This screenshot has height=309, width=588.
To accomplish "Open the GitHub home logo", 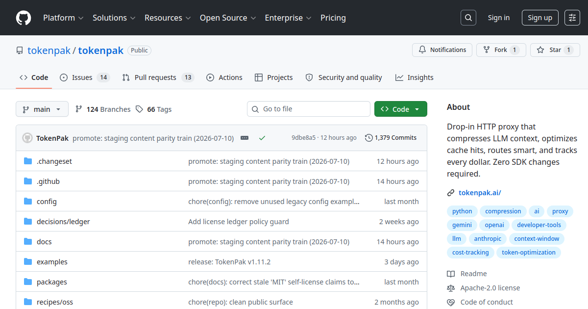I will click(24, 18).
